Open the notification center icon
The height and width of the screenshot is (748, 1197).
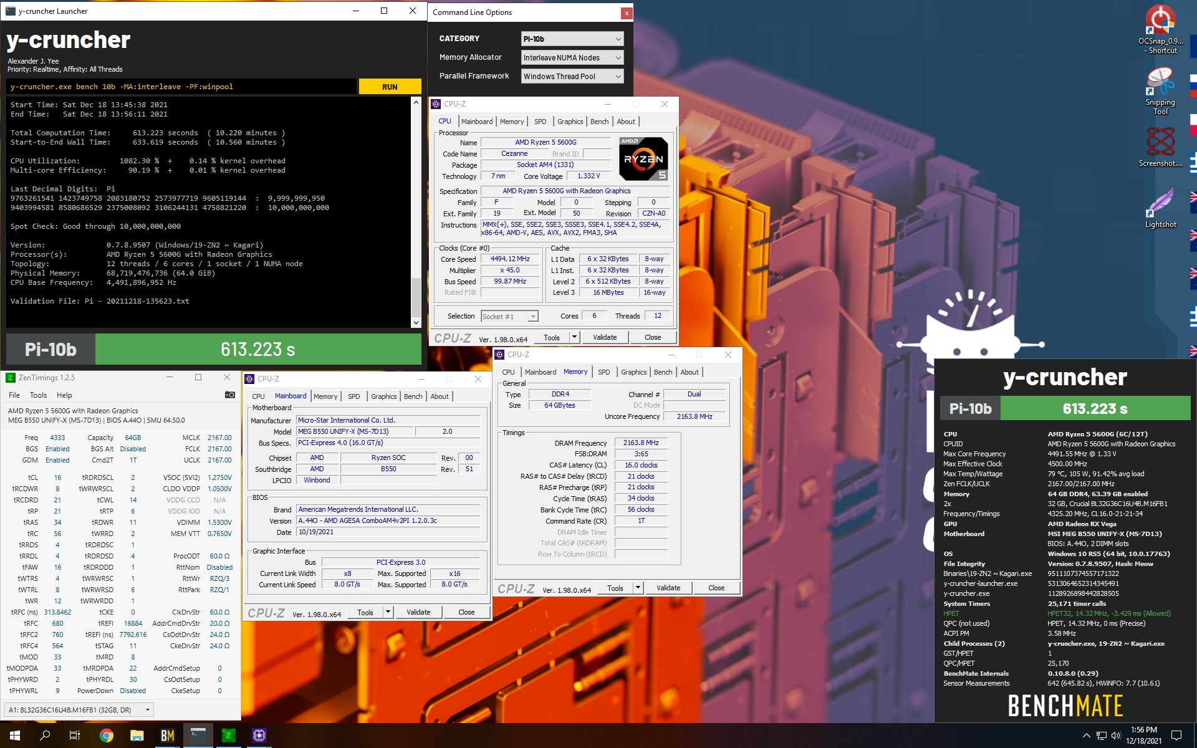1176,736
